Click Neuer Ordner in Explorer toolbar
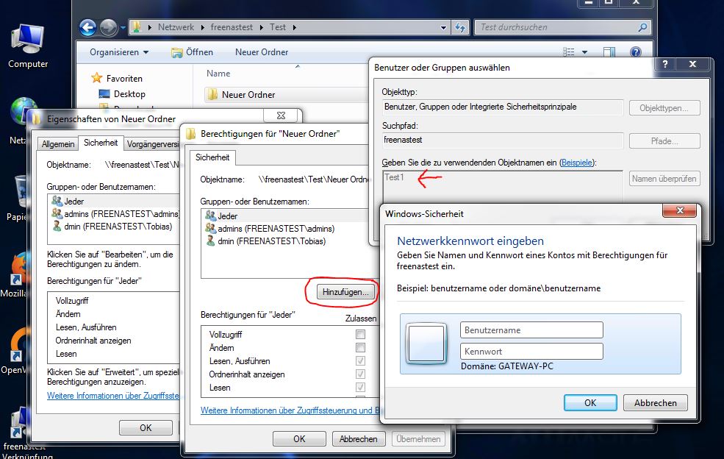 click(x=262, y=52)
